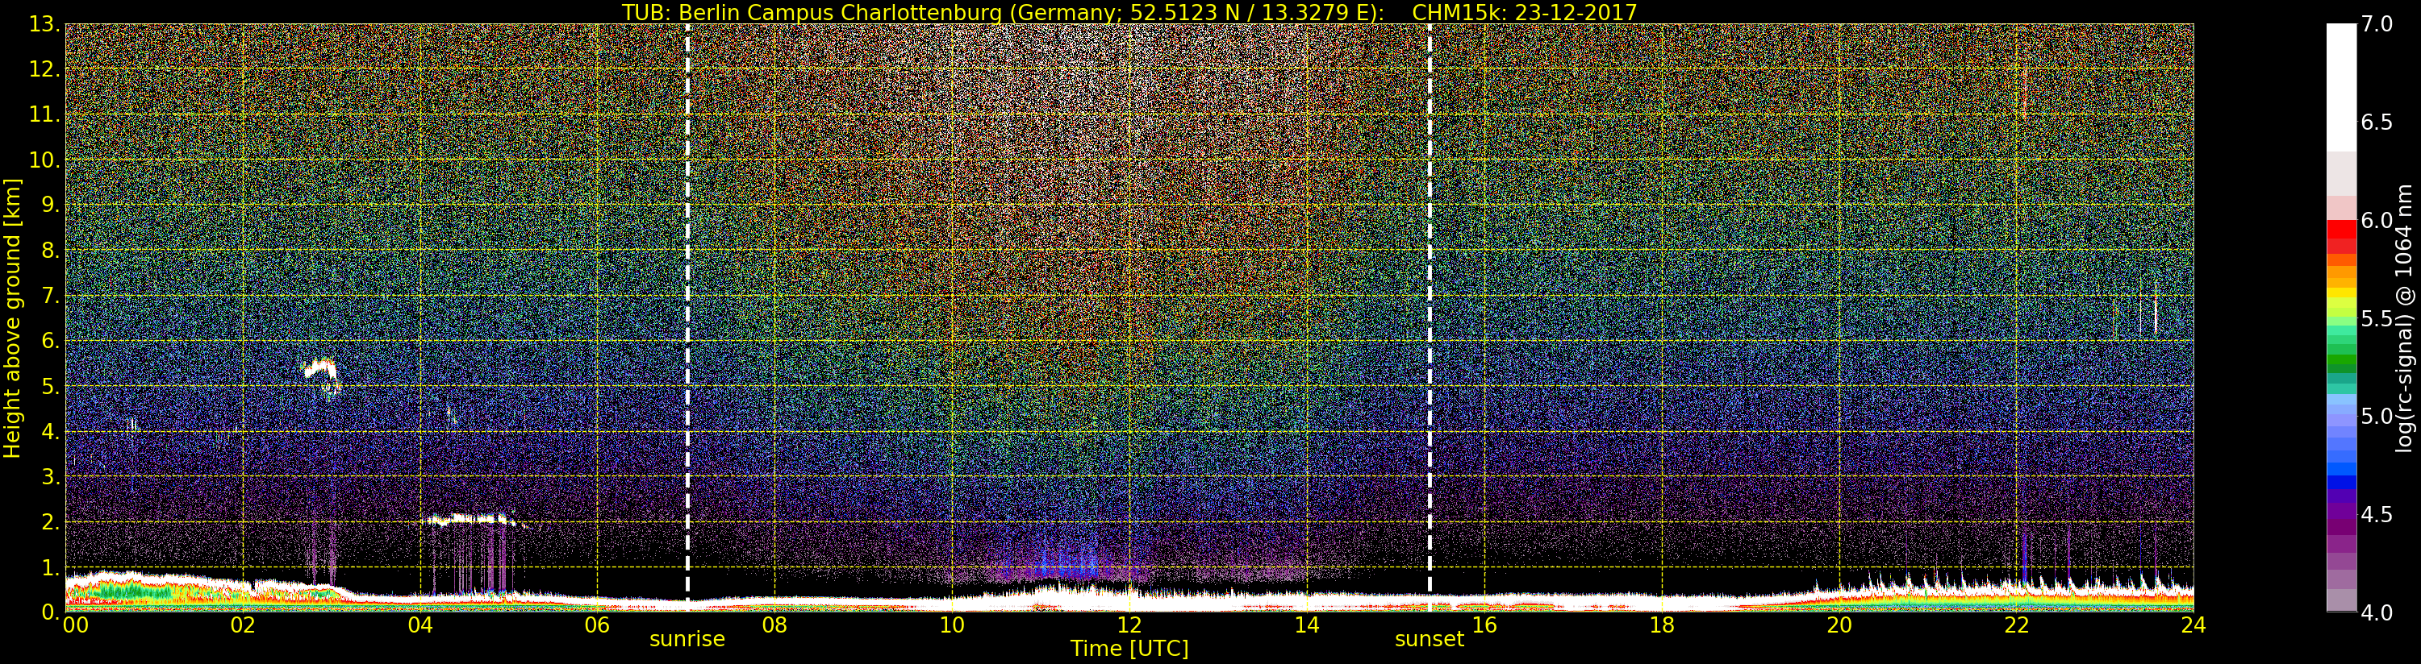
Task: Click the 'log(rc-signal) @ 1064 nm' color bar label
Action: (x=2404, y=317)
